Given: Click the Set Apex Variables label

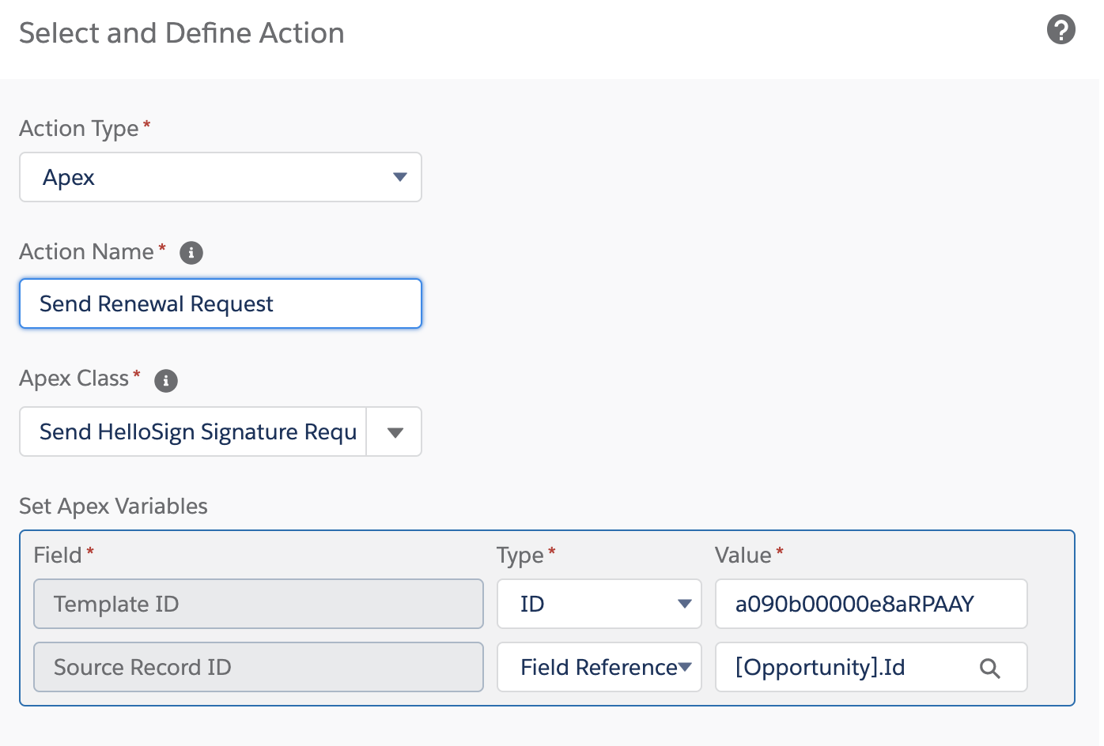Looking at the screenshot, I should (x=113, y=507).
